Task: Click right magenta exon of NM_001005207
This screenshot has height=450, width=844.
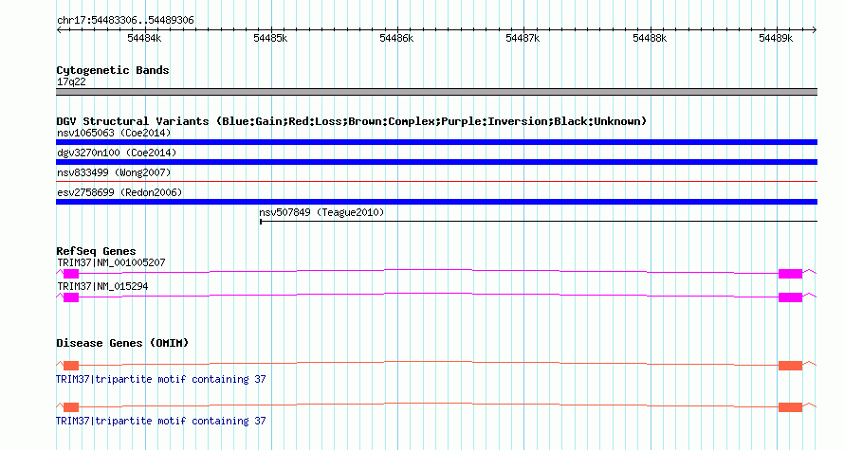Action: 790,274
